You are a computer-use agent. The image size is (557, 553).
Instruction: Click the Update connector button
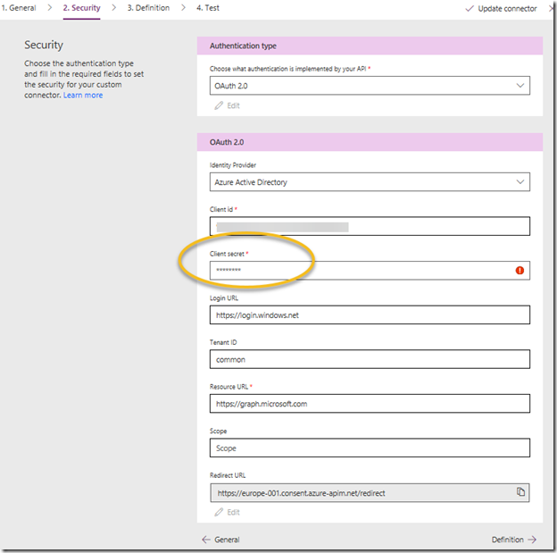tap(501, 9)
